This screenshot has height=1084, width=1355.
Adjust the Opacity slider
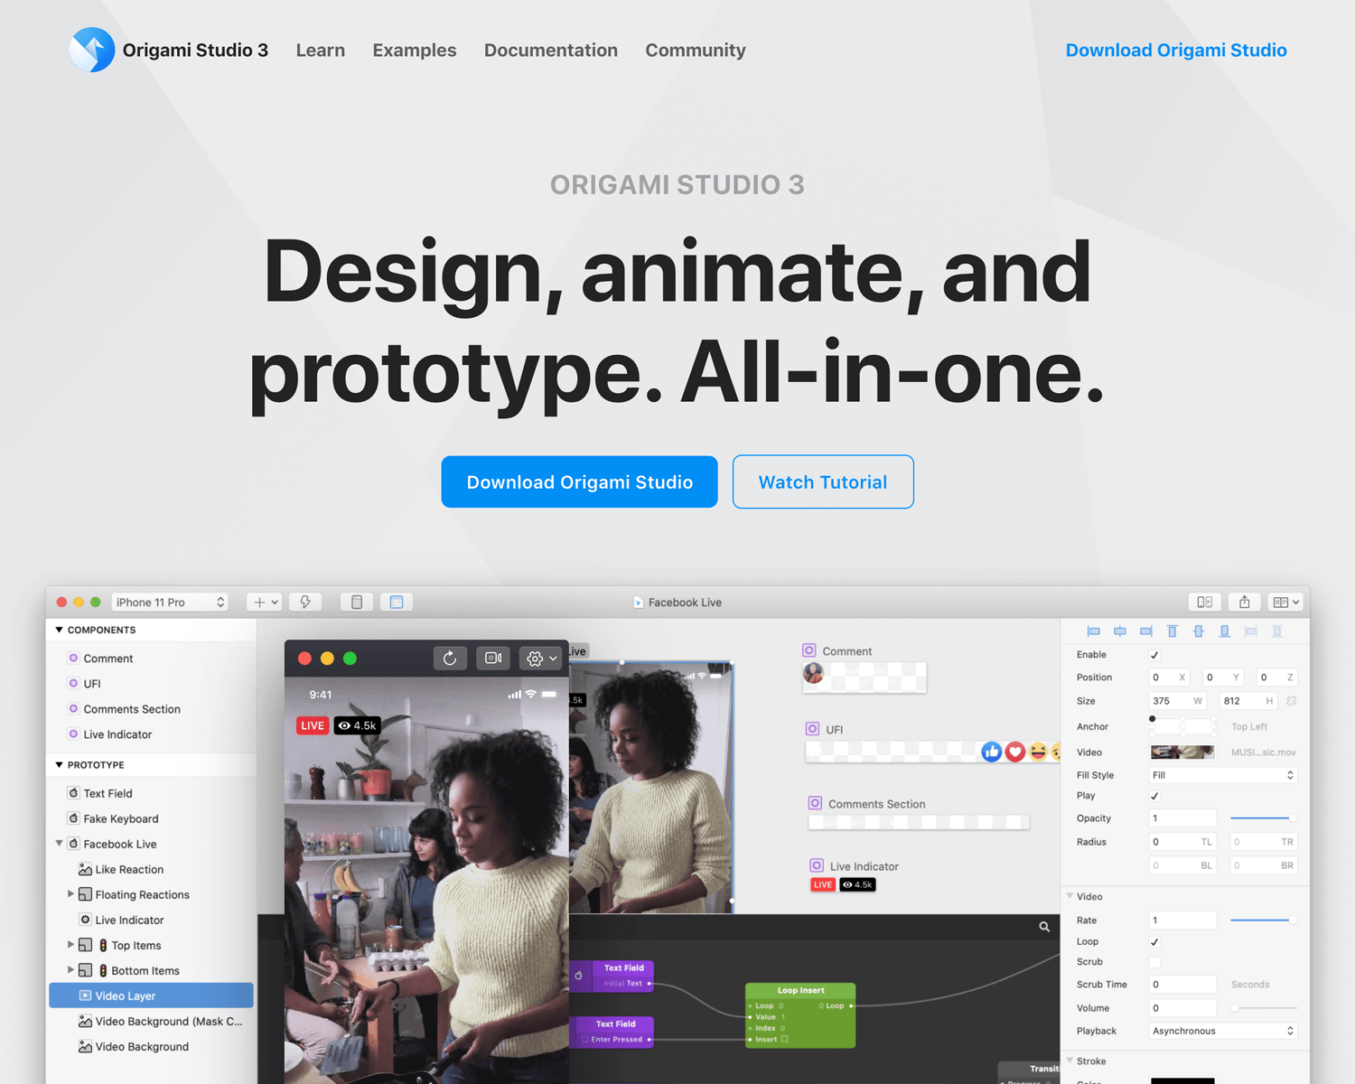1263,818
